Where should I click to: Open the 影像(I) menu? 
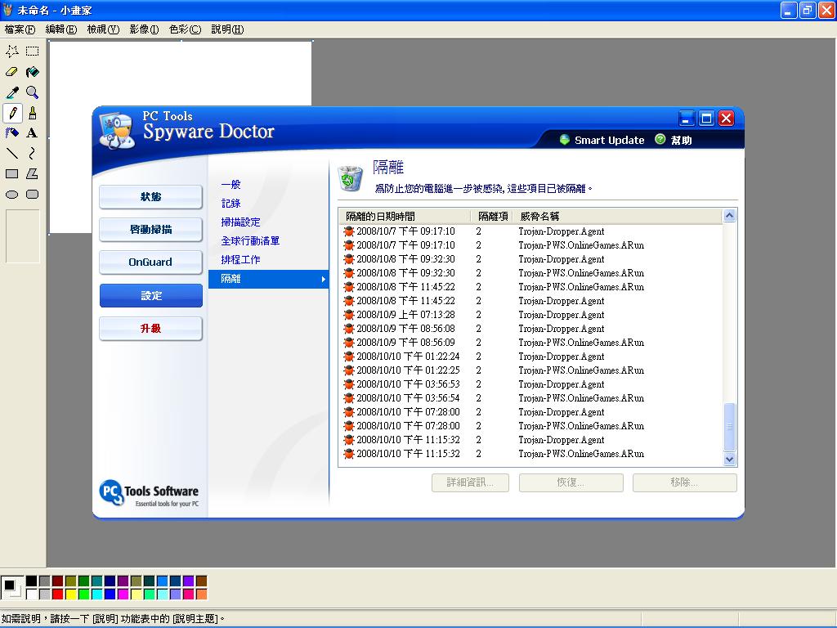[x=144, y=29]
